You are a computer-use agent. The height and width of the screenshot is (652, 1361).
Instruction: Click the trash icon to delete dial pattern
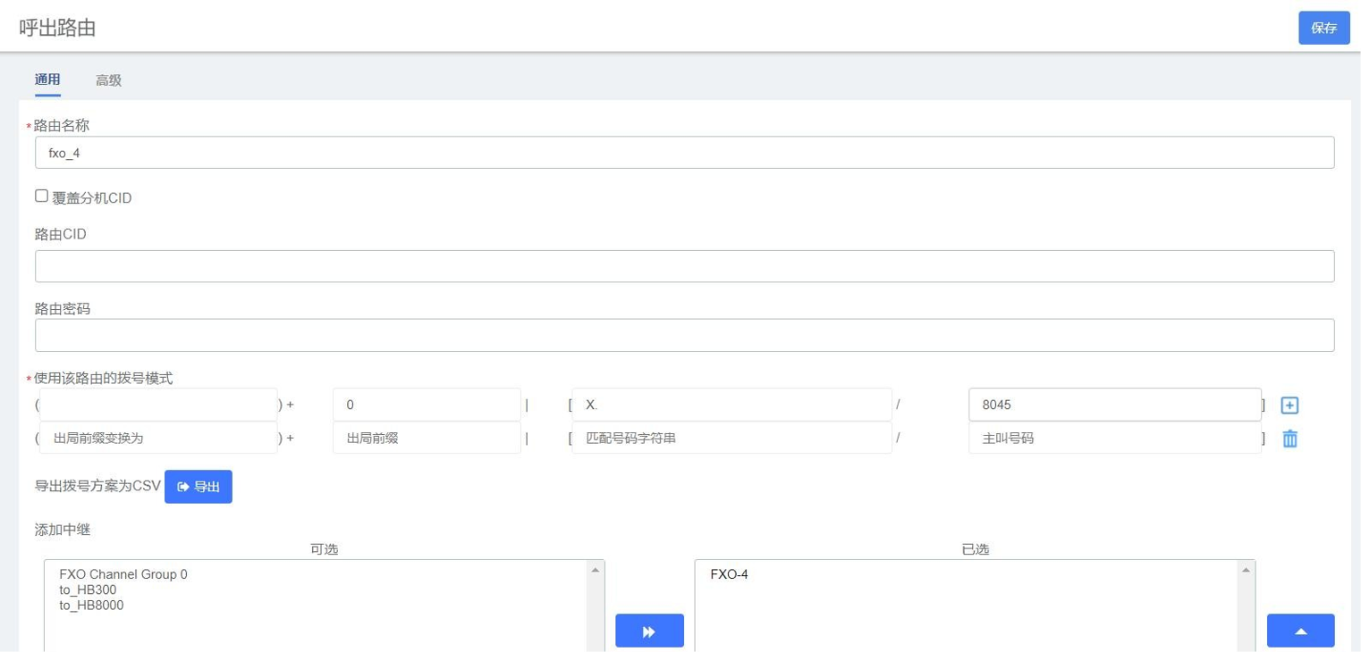click(1289, 439)
